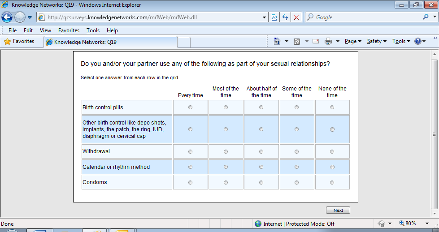Click the Read Mail icon

coord(316,41)
